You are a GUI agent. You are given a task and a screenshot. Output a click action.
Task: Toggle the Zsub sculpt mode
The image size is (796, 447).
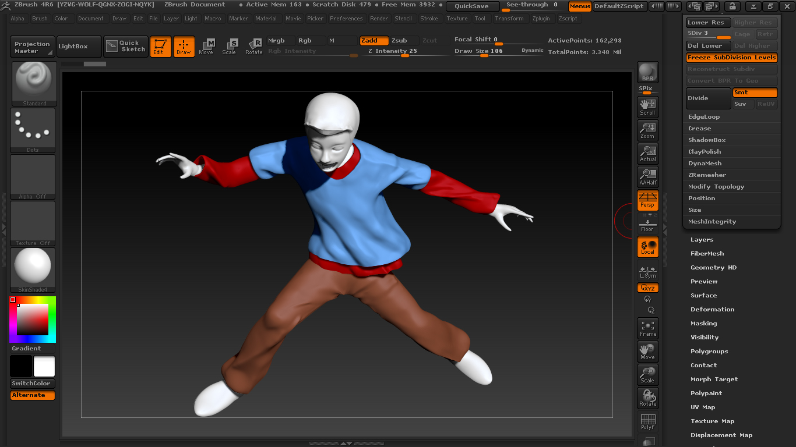(403, 41)
